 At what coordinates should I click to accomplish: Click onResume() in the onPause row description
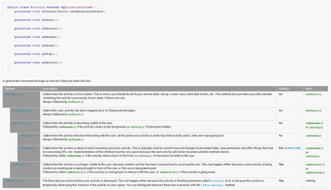[76, 156]
